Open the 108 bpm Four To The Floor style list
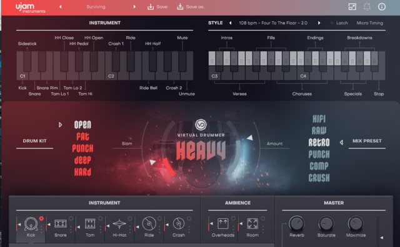Screen dimensions: 400x247 273,23
